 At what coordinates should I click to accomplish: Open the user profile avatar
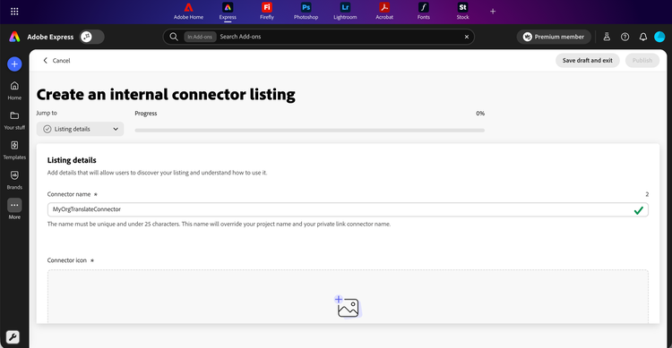(659, 37)
